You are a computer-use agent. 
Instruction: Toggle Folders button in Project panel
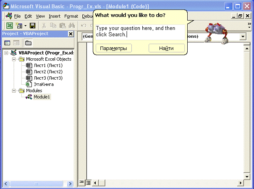tap(28, 43)
